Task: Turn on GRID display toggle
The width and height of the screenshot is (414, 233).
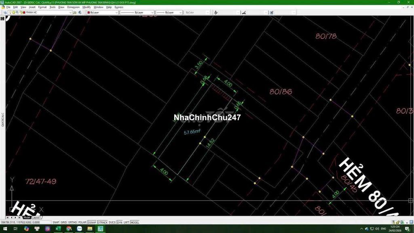Action: coord(63,222)
